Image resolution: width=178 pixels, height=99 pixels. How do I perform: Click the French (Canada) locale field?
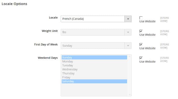tap(96, 19)
